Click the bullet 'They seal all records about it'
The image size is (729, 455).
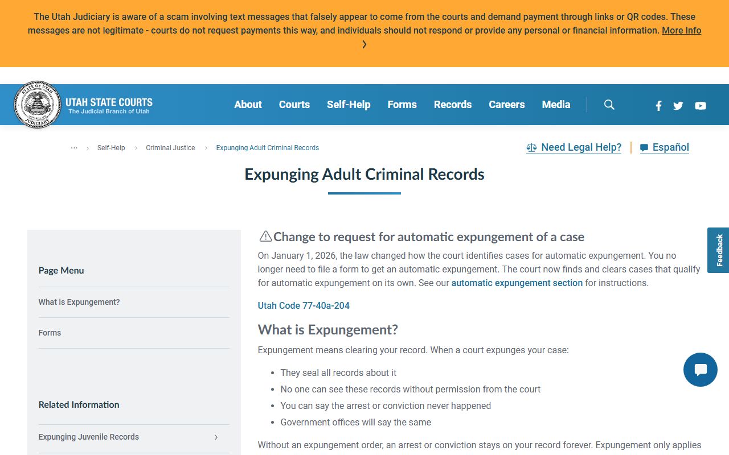point(339,373)
